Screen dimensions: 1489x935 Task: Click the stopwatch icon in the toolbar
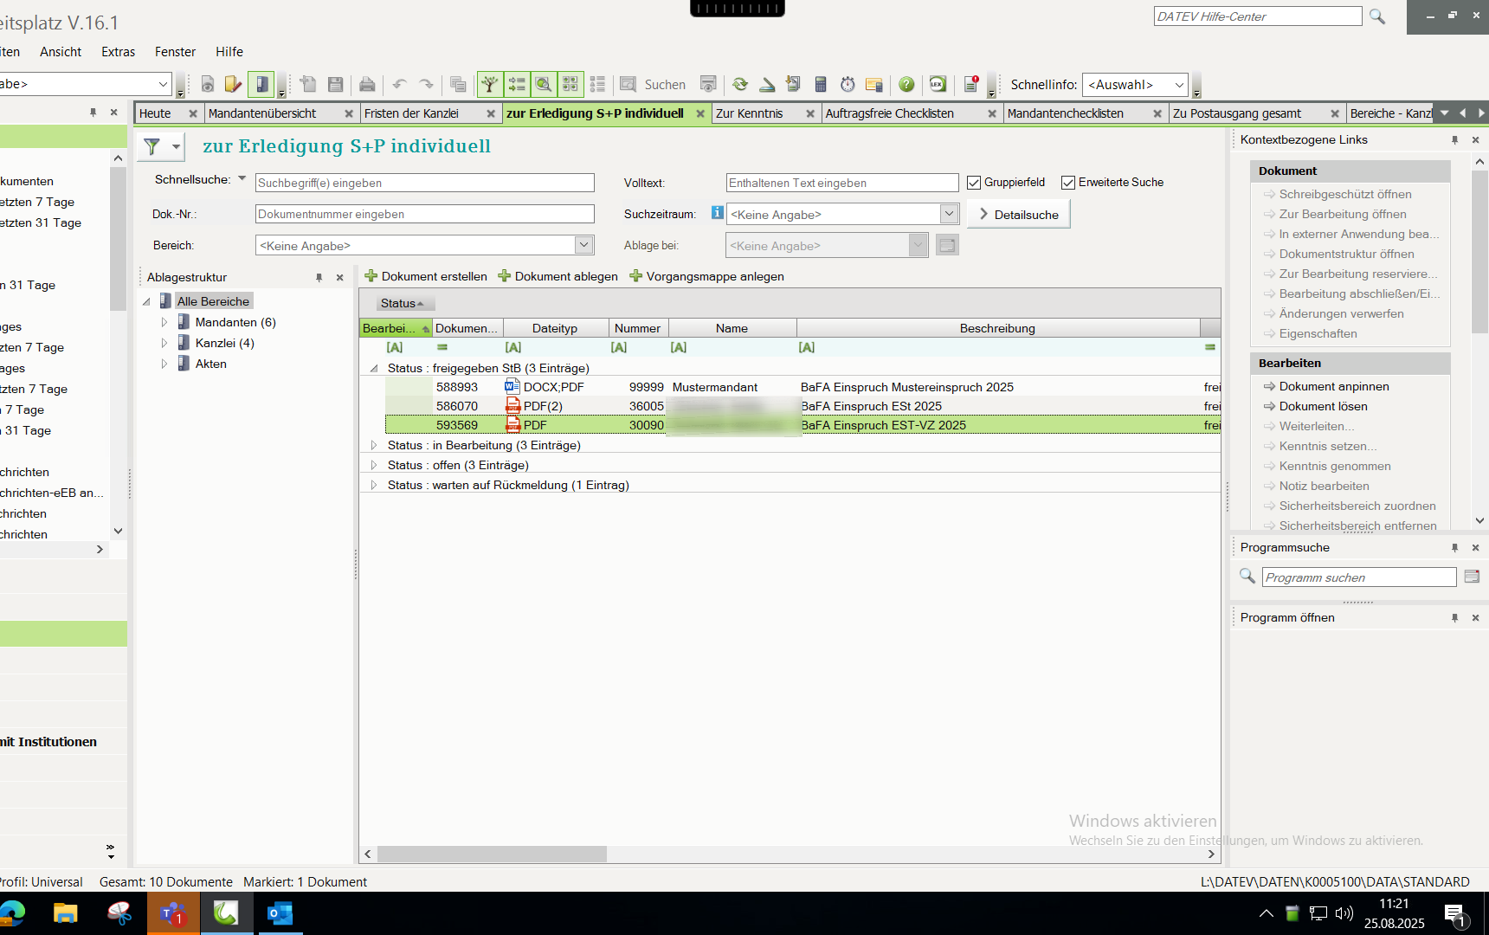click(x=848, y=84)
